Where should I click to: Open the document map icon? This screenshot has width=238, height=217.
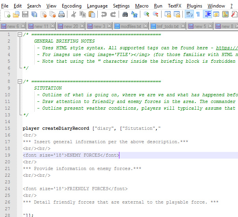pyautogui.click(x=225, y=14)
